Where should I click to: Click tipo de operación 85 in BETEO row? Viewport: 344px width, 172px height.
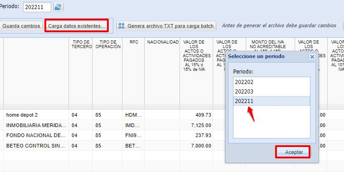coord(107,146)
